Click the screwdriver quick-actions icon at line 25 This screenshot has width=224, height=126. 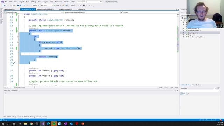(14, 63)
